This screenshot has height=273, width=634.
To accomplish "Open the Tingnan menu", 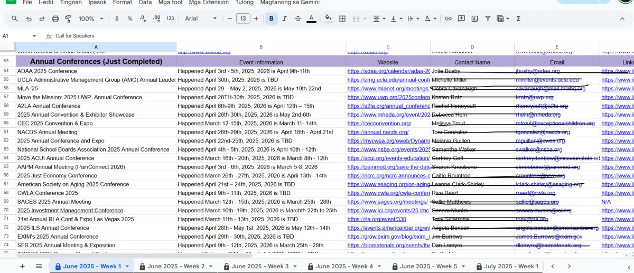I will tap(70, 3).
